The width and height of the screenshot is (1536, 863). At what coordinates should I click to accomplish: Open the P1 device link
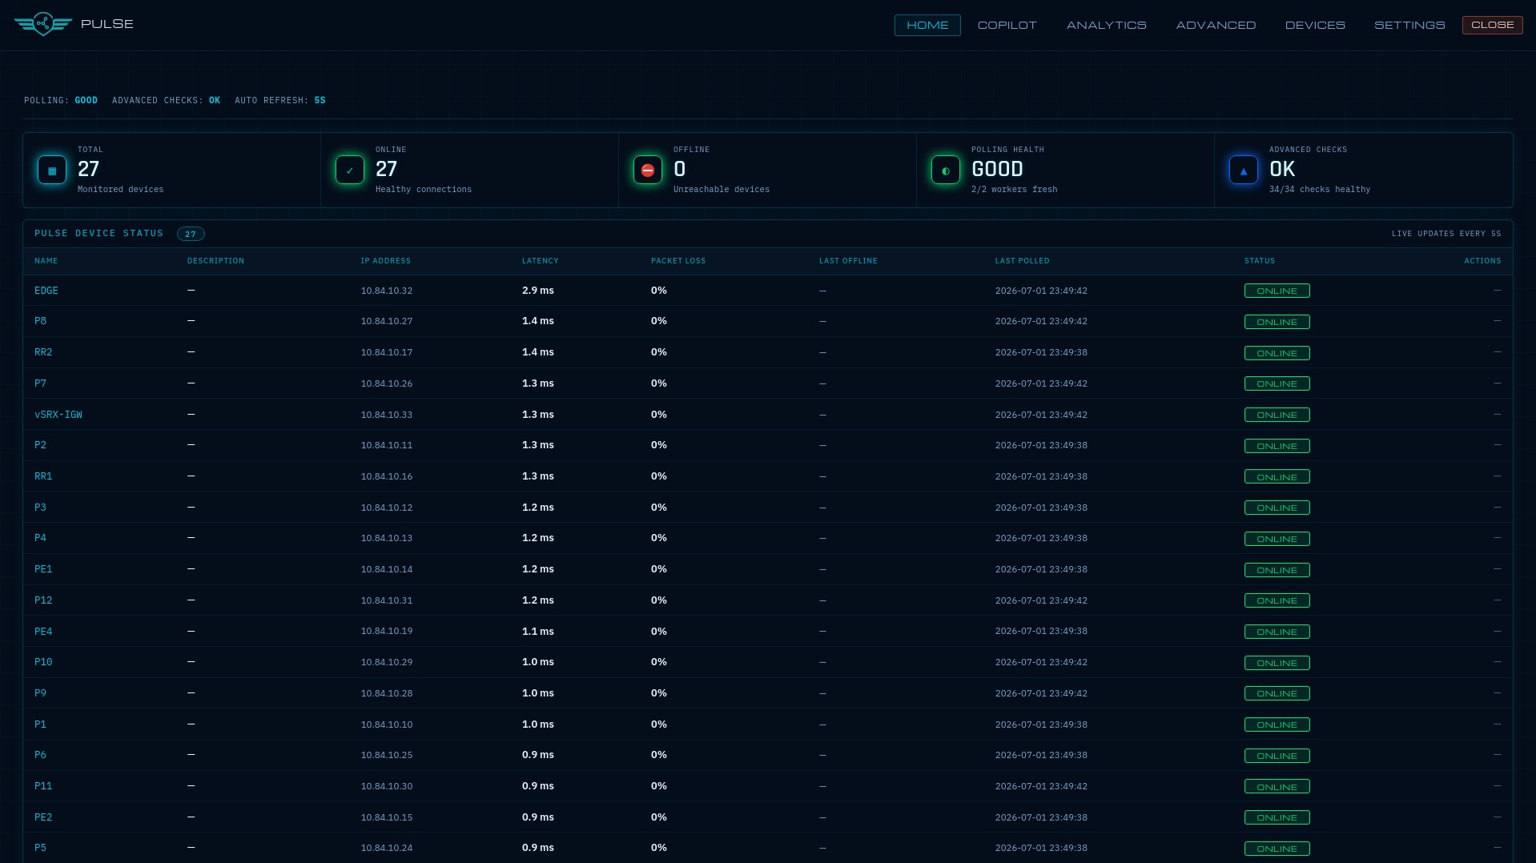[40, 725]
